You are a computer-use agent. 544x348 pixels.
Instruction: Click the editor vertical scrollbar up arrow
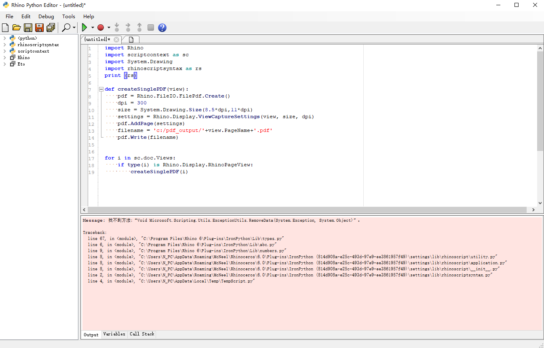pos(540,48)
